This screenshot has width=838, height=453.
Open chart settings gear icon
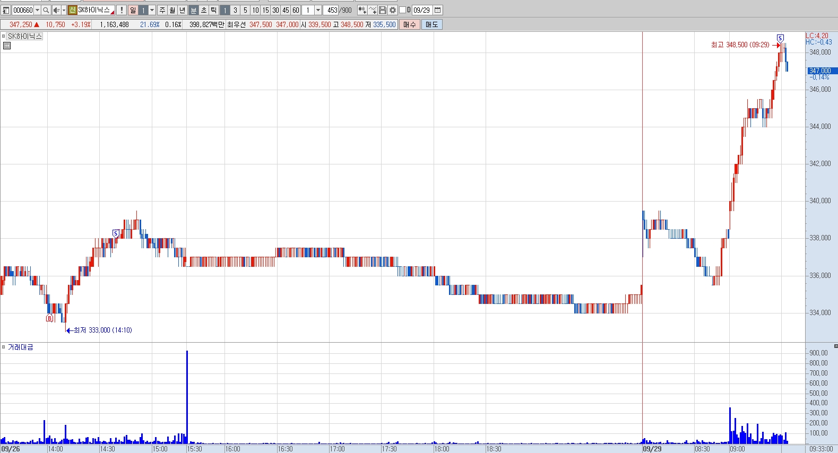(x=393, y=10)
